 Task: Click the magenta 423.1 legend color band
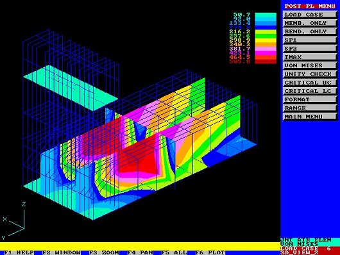[266, 53]
